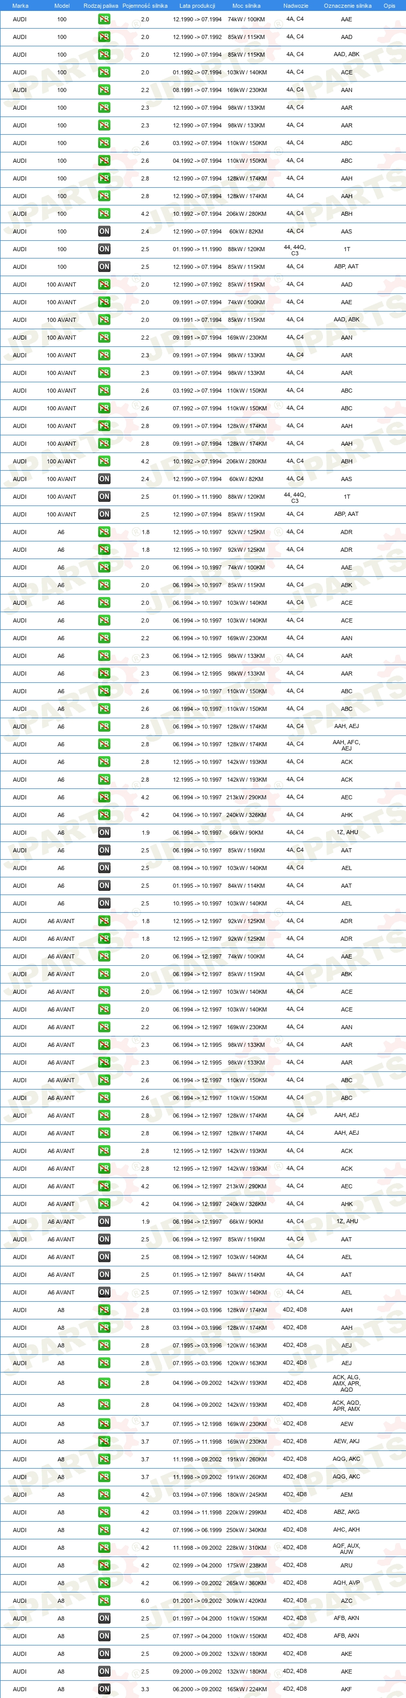Click petrol icon in 100 Avant 2.2 AAN row
The height and width of the screenshot is (1698, 406).
pos(104,338)
